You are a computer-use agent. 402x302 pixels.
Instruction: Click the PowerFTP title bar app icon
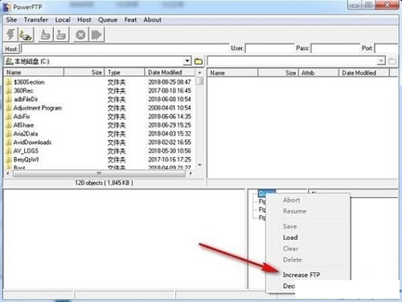[x=7, y=6]
